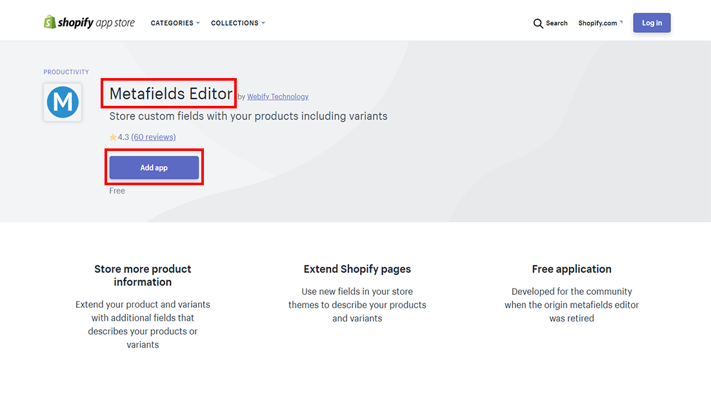The width and height of the screenshot is (711, 393).
Task: Open the CATEGORIES dropdown menu
Action: (172, 23)
